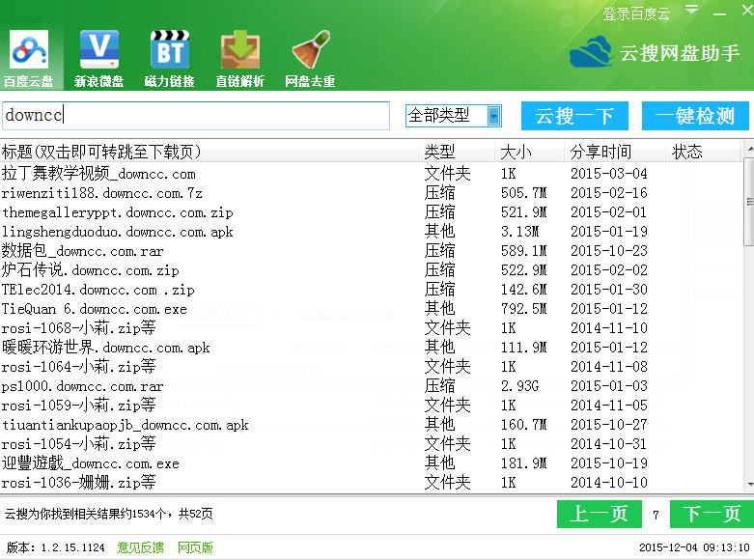Image resolution: width=754 pixels, height=560 pixels.
Task: Open the 百度云盘 Baidu cloud tab icon
Action: 30,59
